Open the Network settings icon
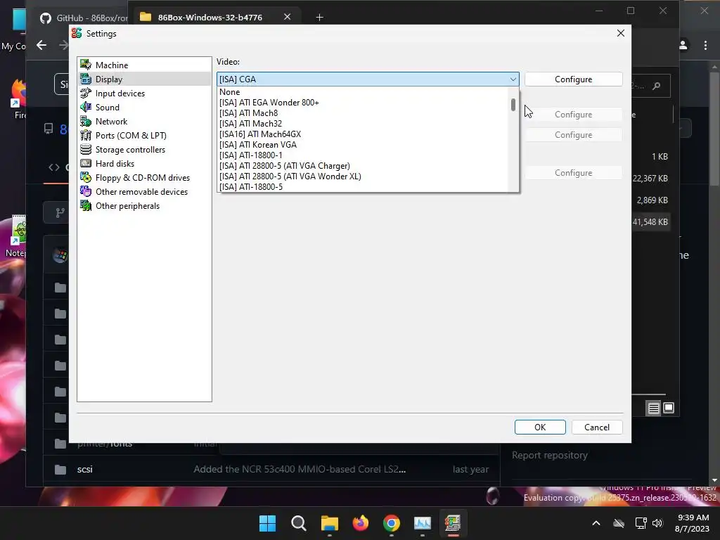The width and height of the screenshot is (720, 540). (86, 121)
